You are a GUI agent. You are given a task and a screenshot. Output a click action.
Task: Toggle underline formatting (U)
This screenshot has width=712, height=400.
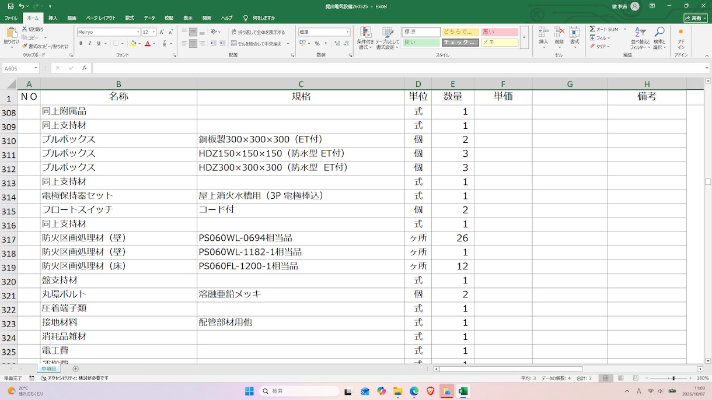[99, 44]
